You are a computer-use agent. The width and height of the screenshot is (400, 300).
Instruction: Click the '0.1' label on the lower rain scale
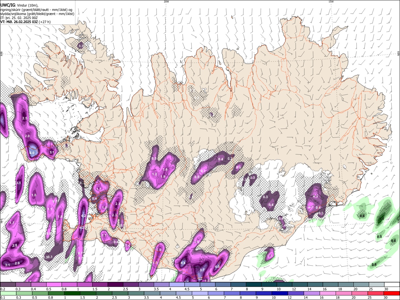(2, 298)
